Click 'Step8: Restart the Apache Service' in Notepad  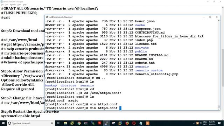30,111
